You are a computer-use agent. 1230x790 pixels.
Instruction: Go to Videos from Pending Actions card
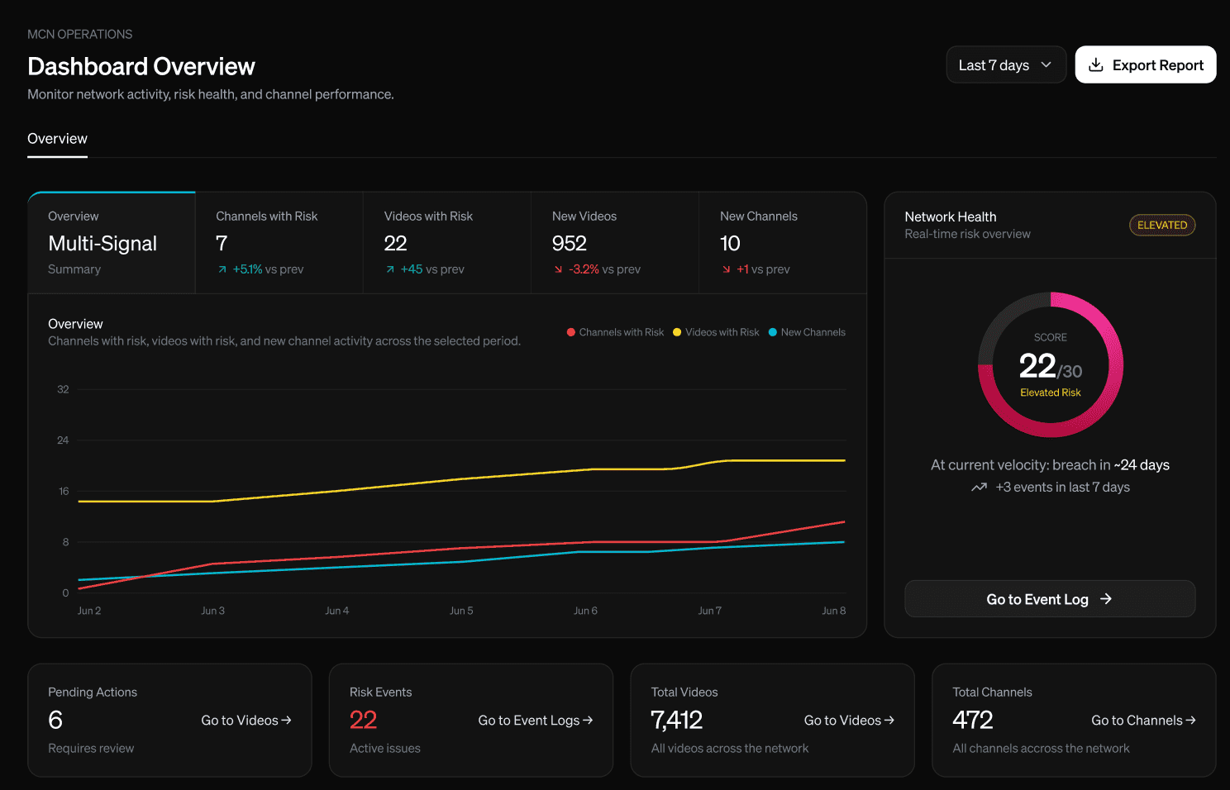click(x=246, y=721)
